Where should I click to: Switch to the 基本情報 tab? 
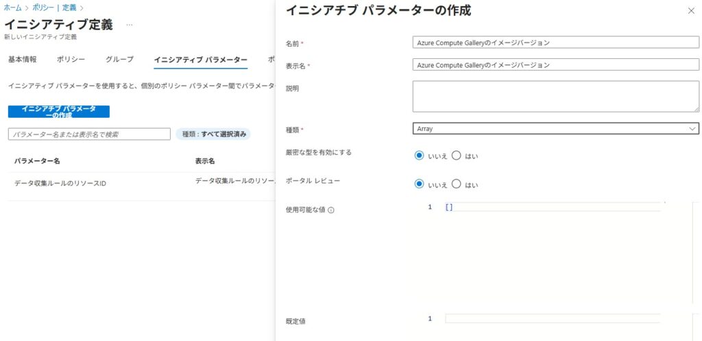coord(23,60)
